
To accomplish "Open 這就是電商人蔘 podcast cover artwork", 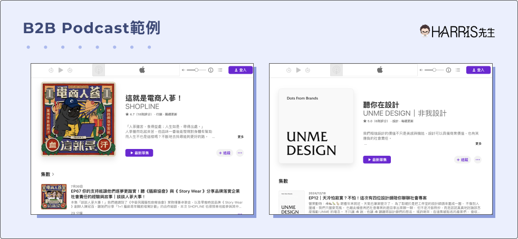I will coord(78,119).
